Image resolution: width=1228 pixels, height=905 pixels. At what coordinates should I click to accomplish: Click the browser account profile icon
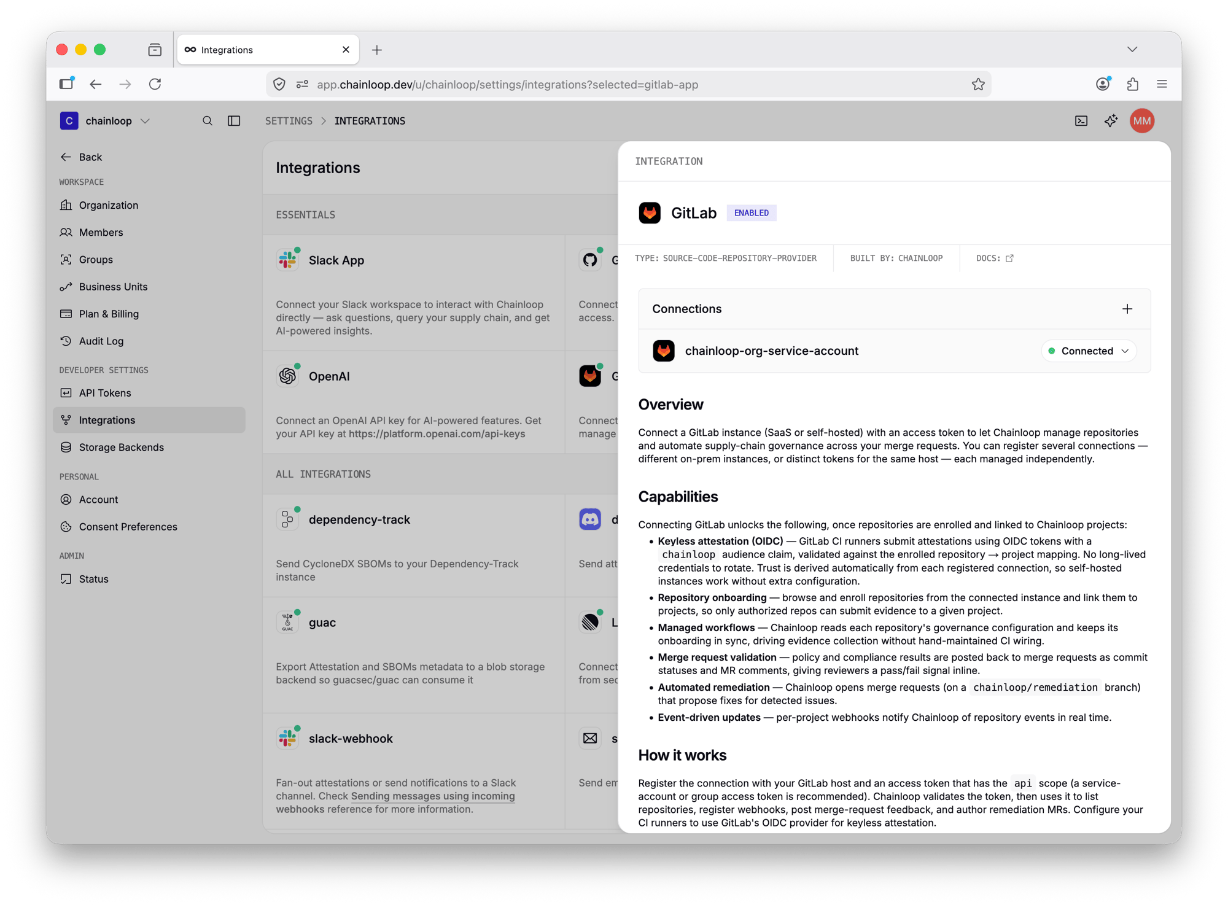[x=1103, y=84]
